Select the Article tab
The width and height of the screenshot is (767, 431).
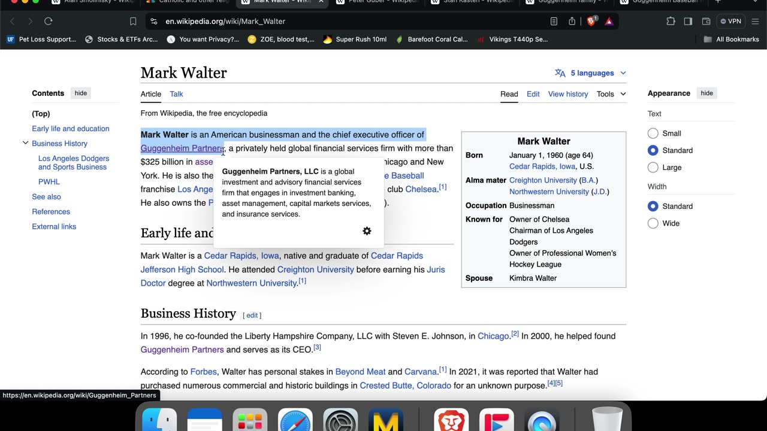tap(151, 94)
